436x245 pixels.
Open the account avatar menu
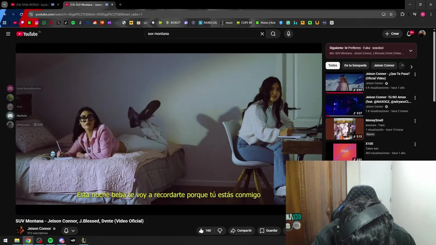pos(422,34)
